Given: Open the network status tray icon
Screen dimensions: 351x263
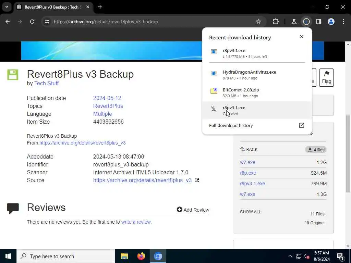Looking at the screenshot, I should [299, 256].
